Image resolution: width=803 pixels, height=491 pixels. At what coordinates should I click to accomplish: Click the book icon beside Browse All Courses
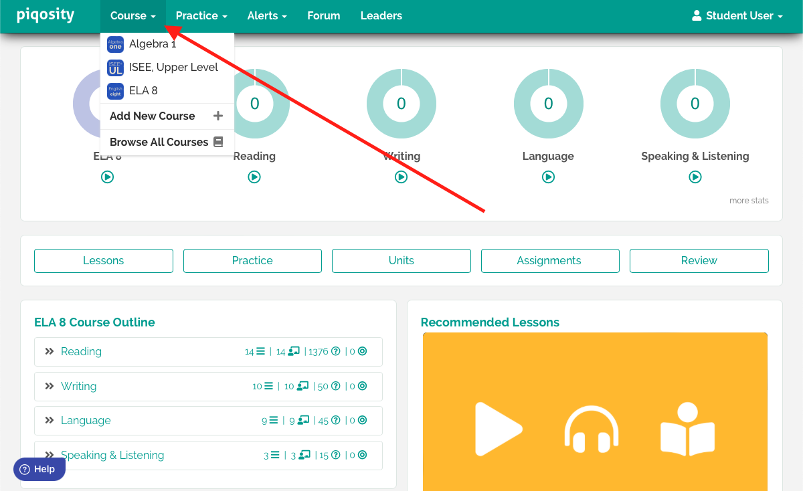(x=218, y=142)
